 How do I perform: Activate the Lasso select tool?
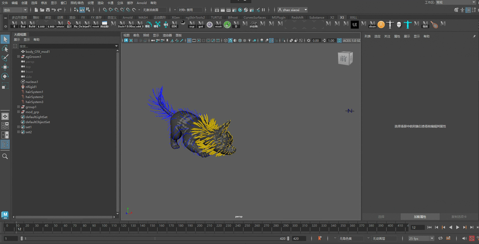(x=5, y=48)
